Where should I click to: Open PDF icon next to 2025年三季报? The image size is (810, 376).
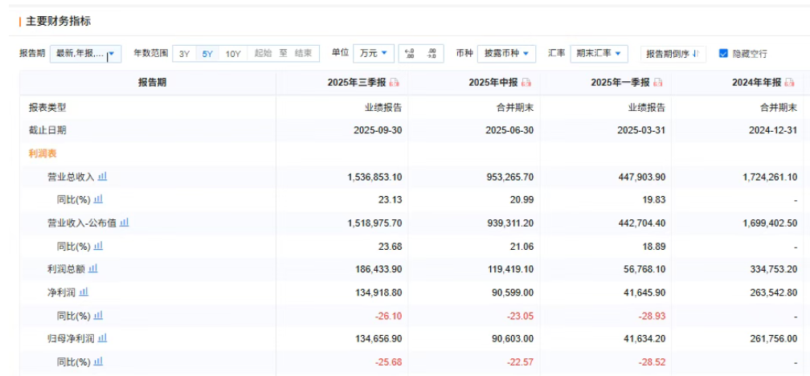pyautogui.click(x=395, y=83)
